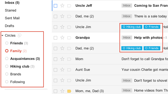Click sender name Aunt Sue
Image resolution: width=168 pixels, height=94 pixels.
coord(83,70)
